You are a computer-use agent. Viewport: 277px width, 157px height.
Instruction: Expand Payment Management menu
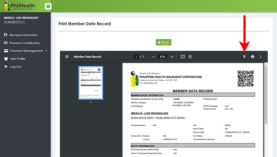(26, 51)
